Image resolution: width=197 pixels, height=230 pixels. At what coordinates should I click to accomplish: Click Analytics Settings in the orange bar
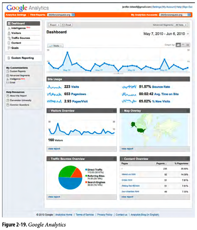tap(16, 15)
